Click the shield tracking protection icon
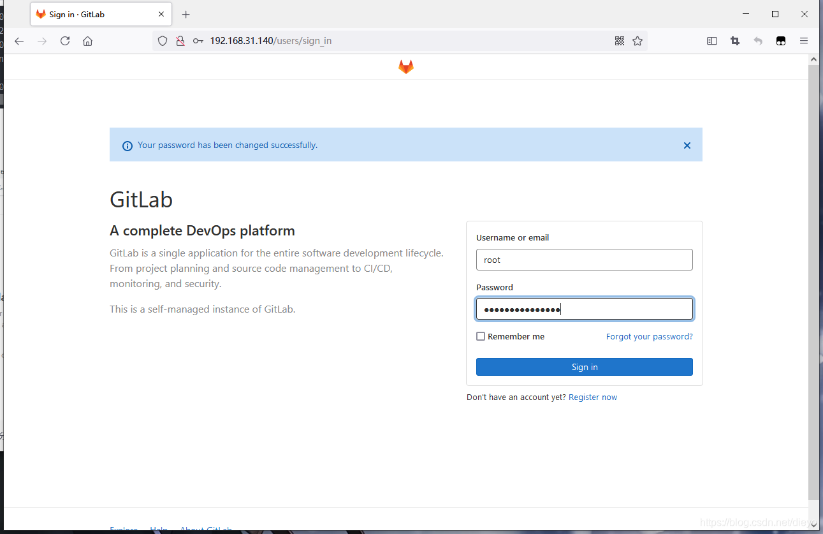This screenshot has width=823, height=534. click(163, 41)
